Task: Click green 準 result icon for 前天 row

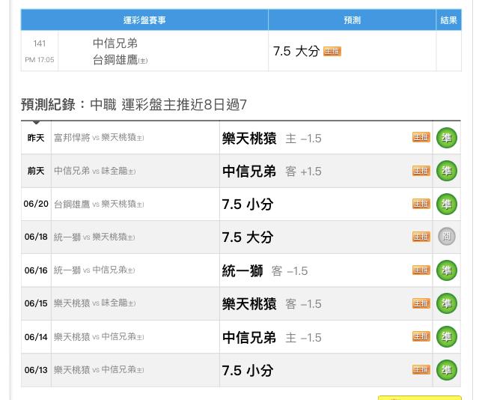Action: pyautogui.click(x=446, y=171)
